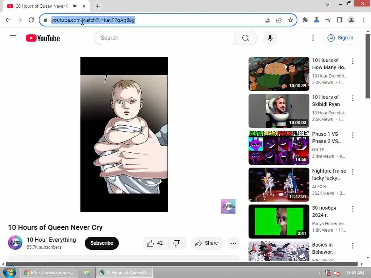The height and width of the screenshot is (278, 371).
Task: Open media controls in toolbar
Action: (x=328, y=20)
